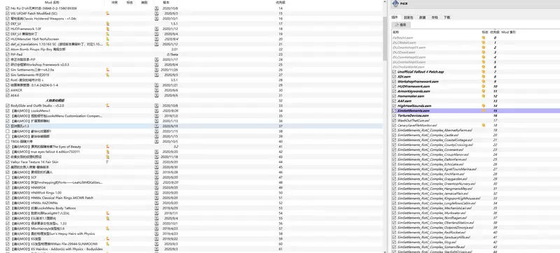This screenshot has height=253, width=560.
Task: Open the 下载 (downloads) tab
Action: click(447, 17)
